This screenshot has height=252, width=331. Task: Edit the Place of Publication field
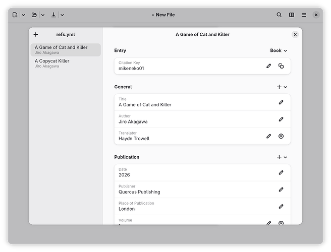click(x=281, y=207)
